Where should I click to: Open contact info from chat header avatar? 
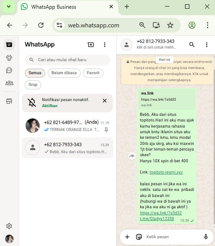[126, 45]
